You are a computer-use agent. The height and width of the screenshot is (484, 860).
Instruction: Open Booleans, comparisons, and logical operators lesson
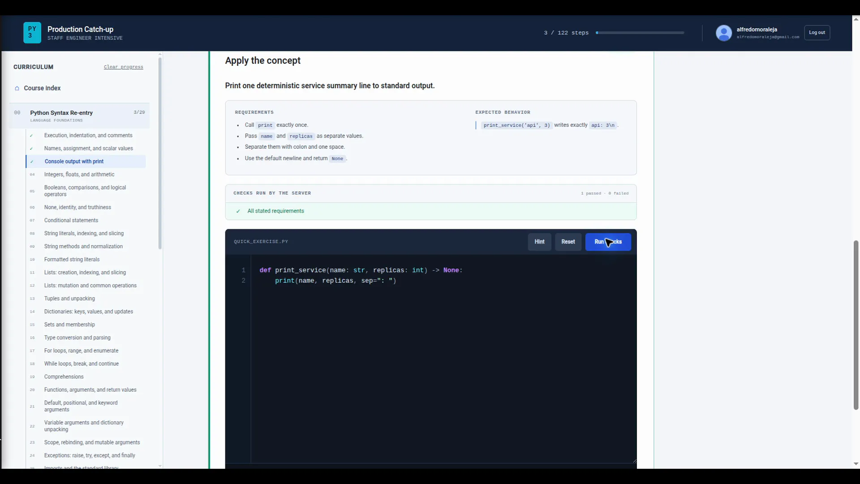[85, 191]
